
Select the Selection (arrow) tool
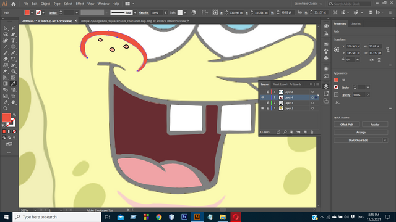[6, 28]
